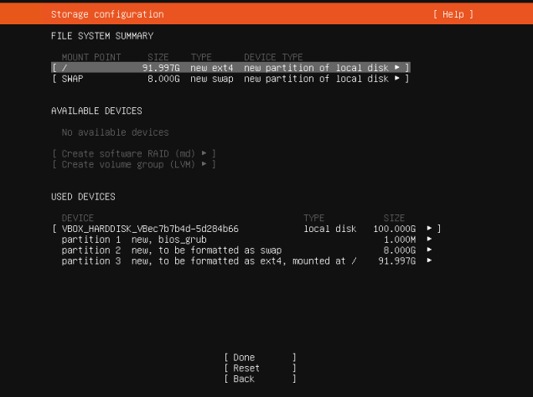Click arrow next to Create software RAID
This screenshot has width=533, height=397.
point(204,153)
